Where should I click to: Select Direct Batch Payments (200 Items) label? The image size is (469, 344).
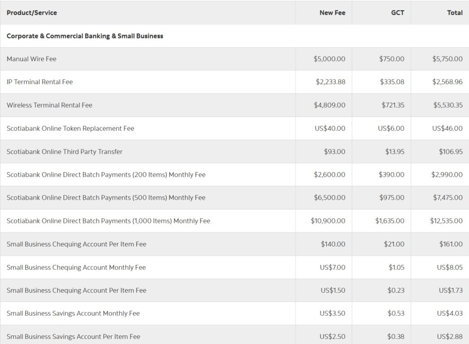[x=106, y=175]
